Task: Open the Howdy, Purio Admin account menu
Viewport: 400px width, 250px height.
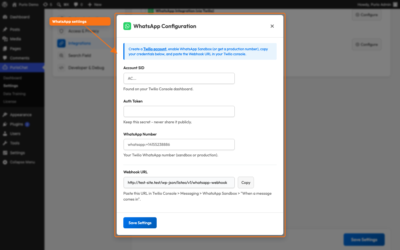Action: tap(377, 4)
